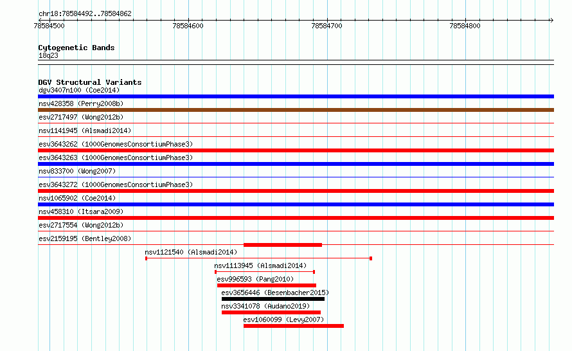
Task: Select the nsv1065902 (Coe2014) label
Action: (x=77, y=198)
